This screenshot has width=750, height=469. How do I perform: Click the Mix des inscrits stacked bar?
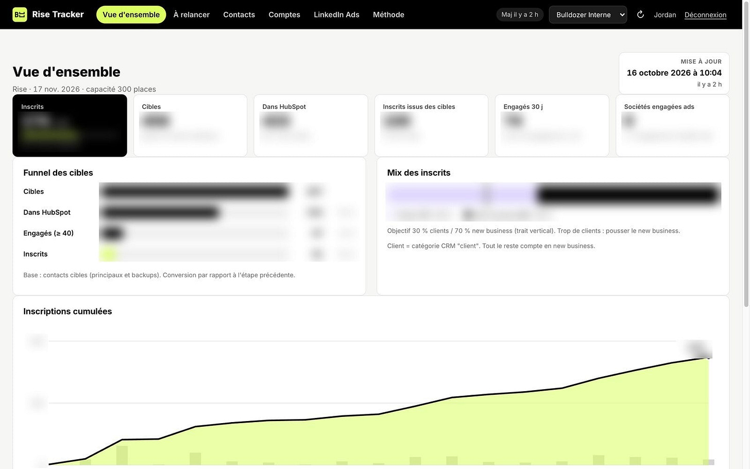tap(553, 194)
